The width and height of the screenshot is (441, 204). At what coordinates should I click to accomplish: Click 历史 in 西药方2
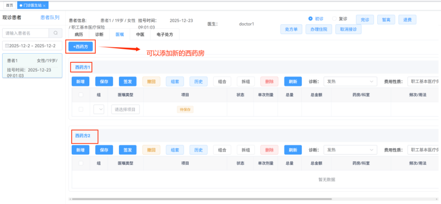click(x=199, y=150)
